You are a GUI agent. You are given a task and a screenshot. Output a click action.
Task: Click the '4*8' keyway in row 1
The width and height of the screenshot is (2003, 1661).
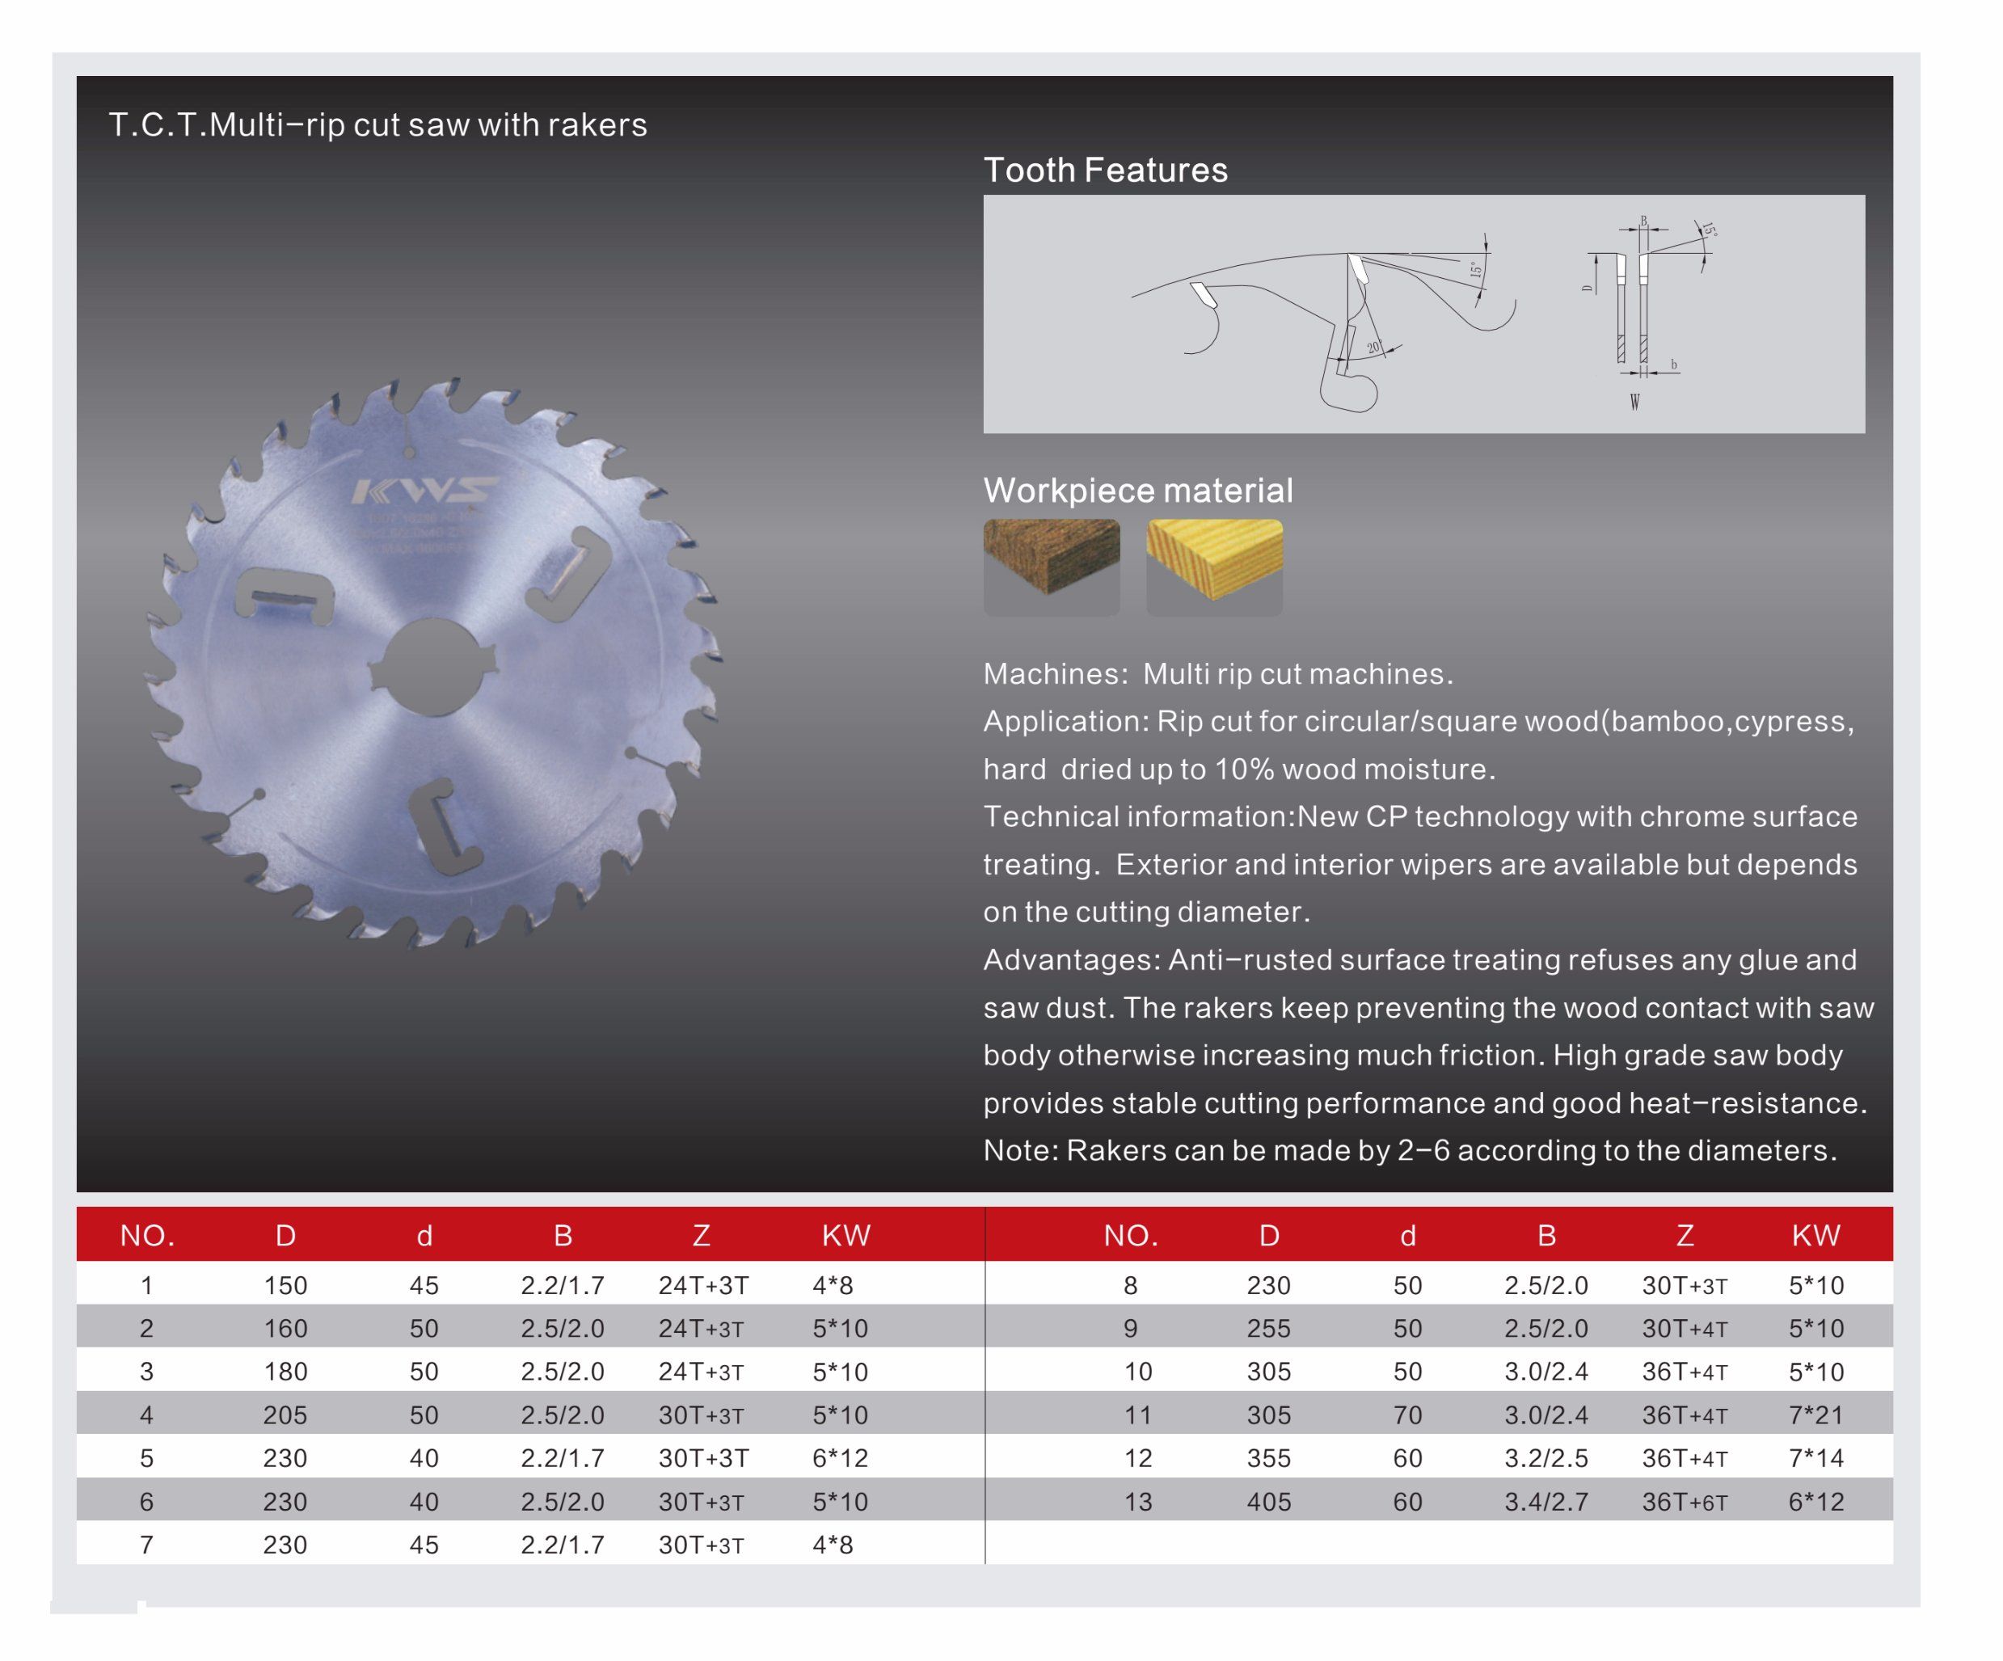pos(833,1285)
